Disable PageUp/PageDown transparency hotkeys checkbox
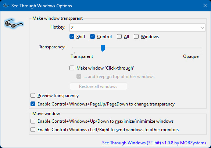 [33, 104]
